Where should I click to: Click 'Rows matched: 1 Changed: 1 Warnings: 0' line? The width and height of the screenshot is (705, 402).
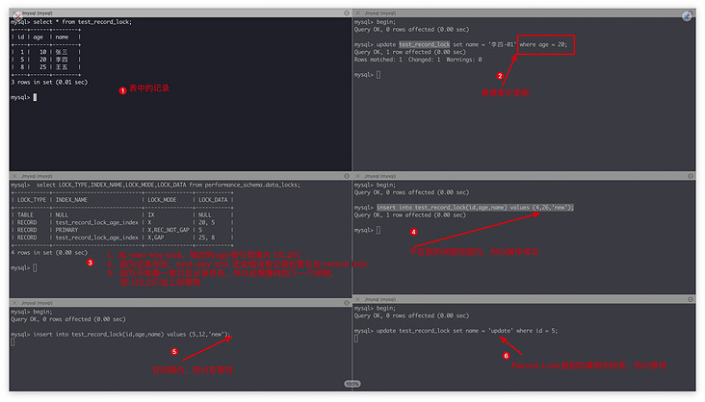(x=418, y=60)
